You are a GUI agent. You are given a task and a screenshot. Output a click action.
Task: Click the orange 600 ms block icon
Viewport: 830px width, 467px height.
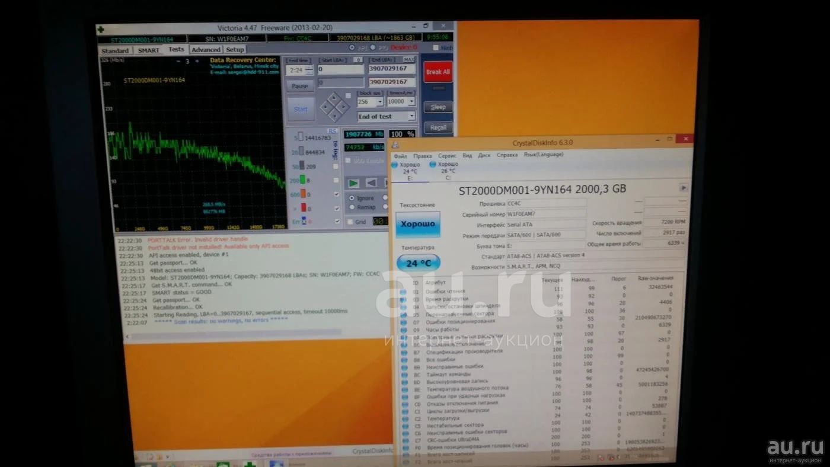303,194
